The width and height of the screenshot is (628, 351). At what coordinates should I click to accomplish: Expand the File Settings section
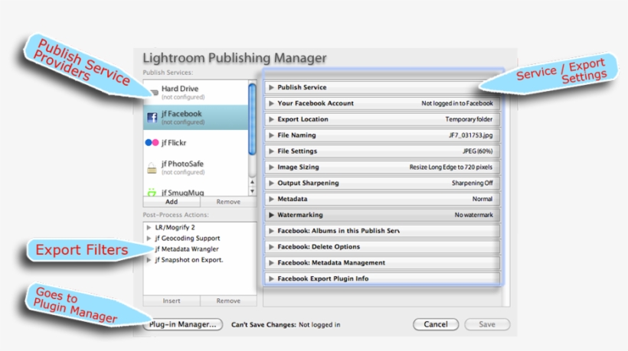pos(271,151)
